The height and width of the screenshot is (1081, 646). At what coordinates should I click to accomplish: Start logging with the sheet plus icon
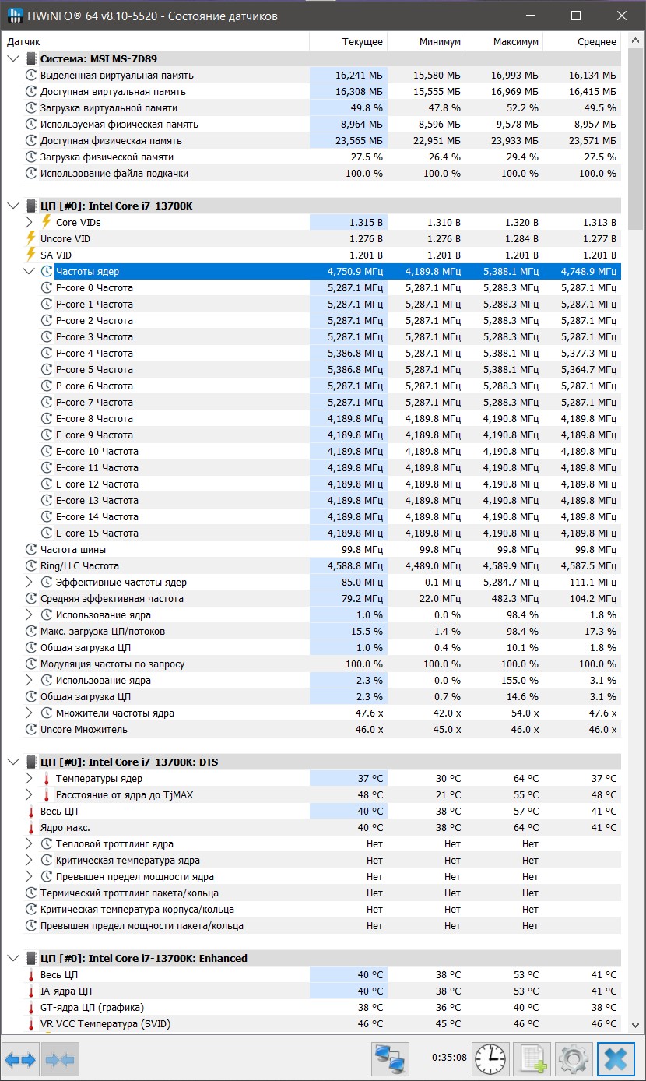(532, 1059)
